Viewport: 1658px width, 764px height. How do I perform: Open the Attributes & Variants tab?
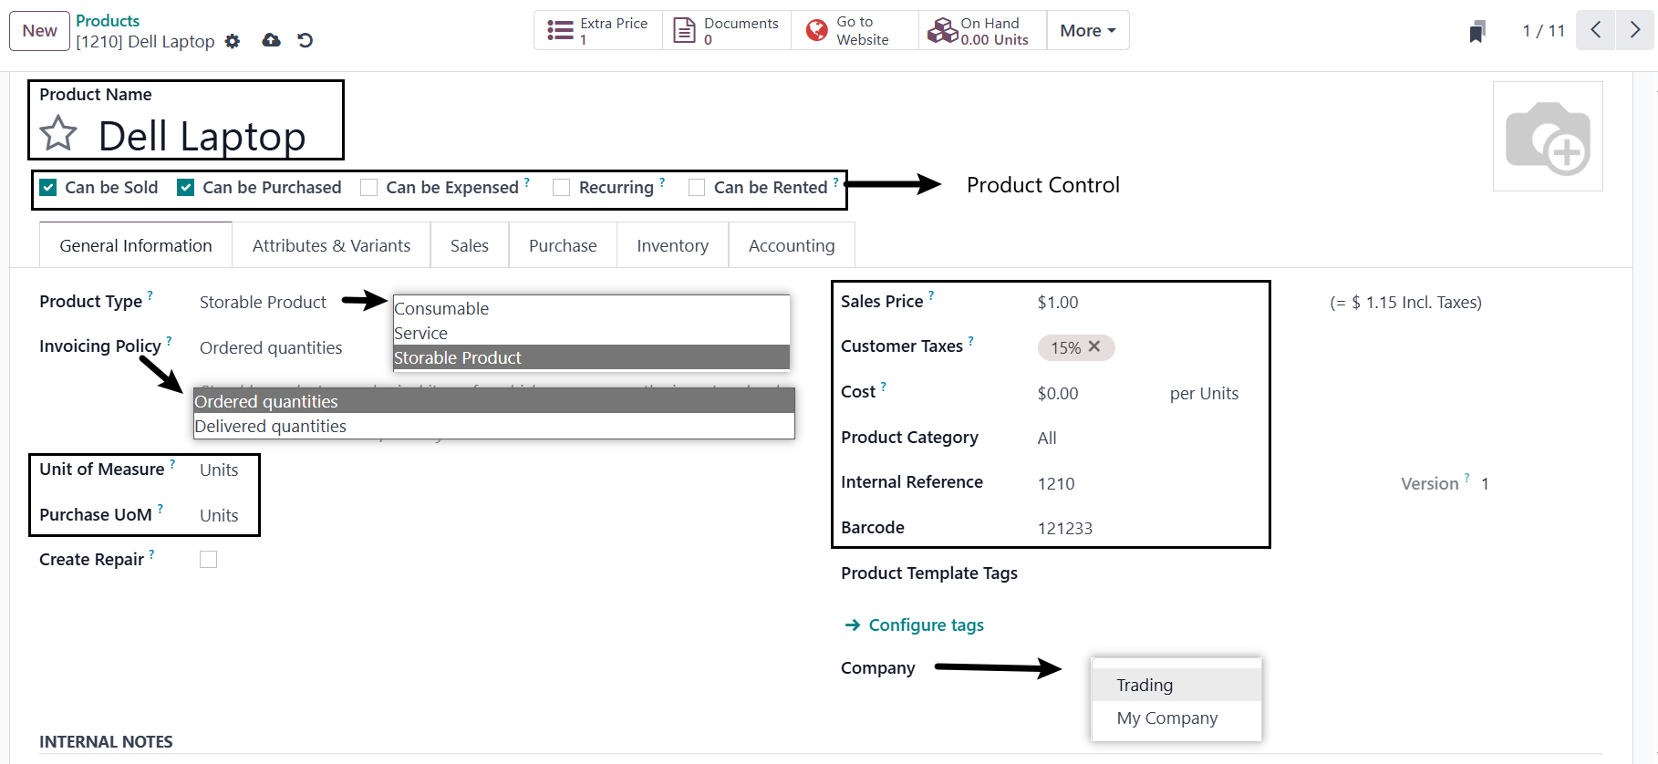click(331, 246)
